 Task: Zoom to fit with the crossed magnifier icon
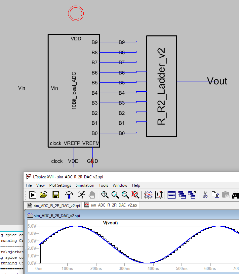click(135, 195)
